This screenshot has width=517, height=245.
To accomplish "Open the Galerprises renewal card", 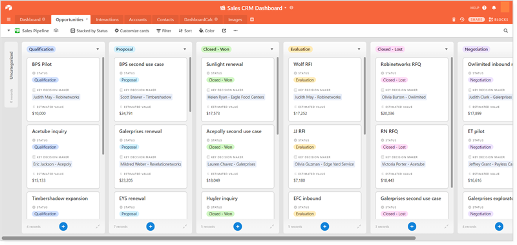I will pos(151,156).
